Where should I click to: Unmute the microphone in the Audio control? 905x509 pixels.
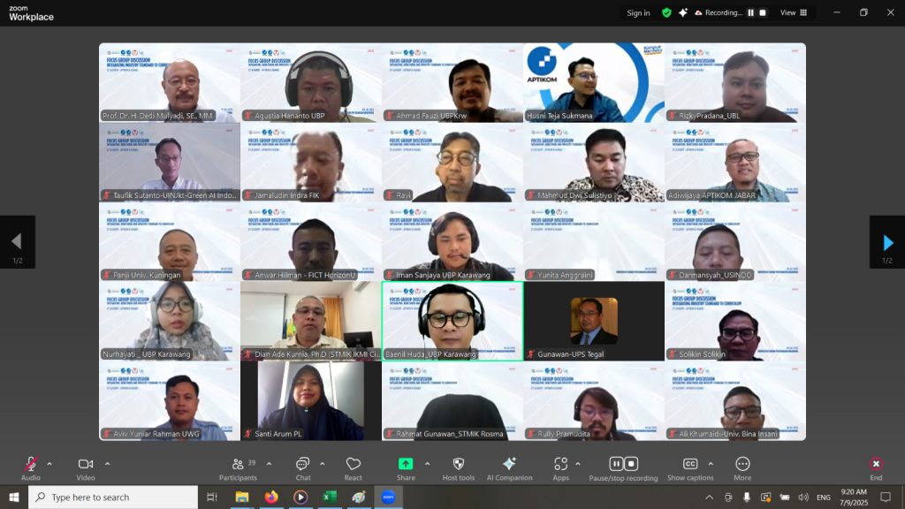[31, 465]
